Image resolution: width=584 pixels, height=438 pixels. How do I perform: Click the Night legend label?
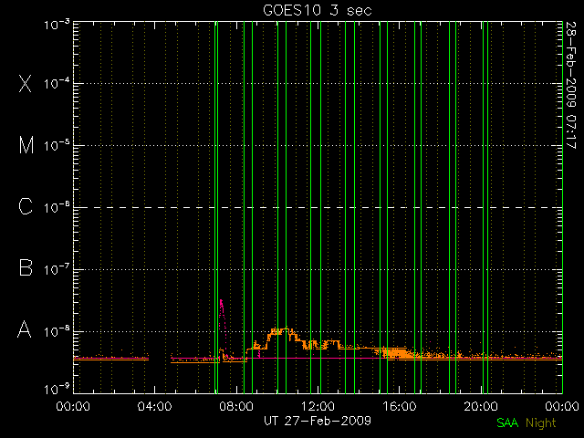pos(541,423)
